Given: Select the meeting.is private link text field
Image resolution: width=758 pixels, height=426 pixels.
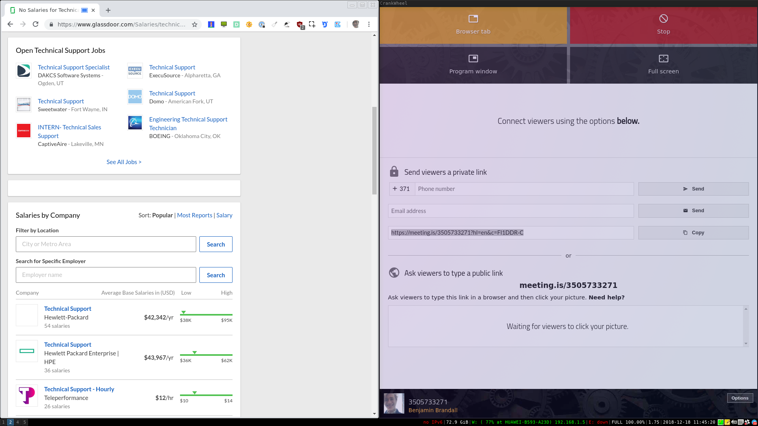Looking at the screenshot, I should tap(511, 233).
